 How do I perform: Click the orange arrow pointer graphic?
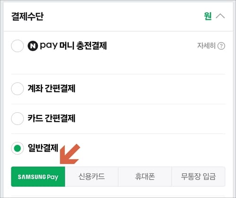coord(70,154)
